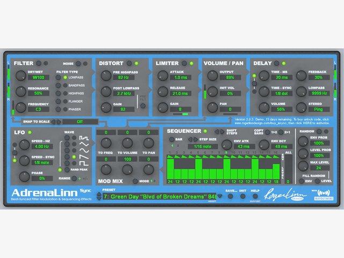This screenshot has width=344, height=258.
Task: Toggle the Random section switch
Action: tap(319, 131)
